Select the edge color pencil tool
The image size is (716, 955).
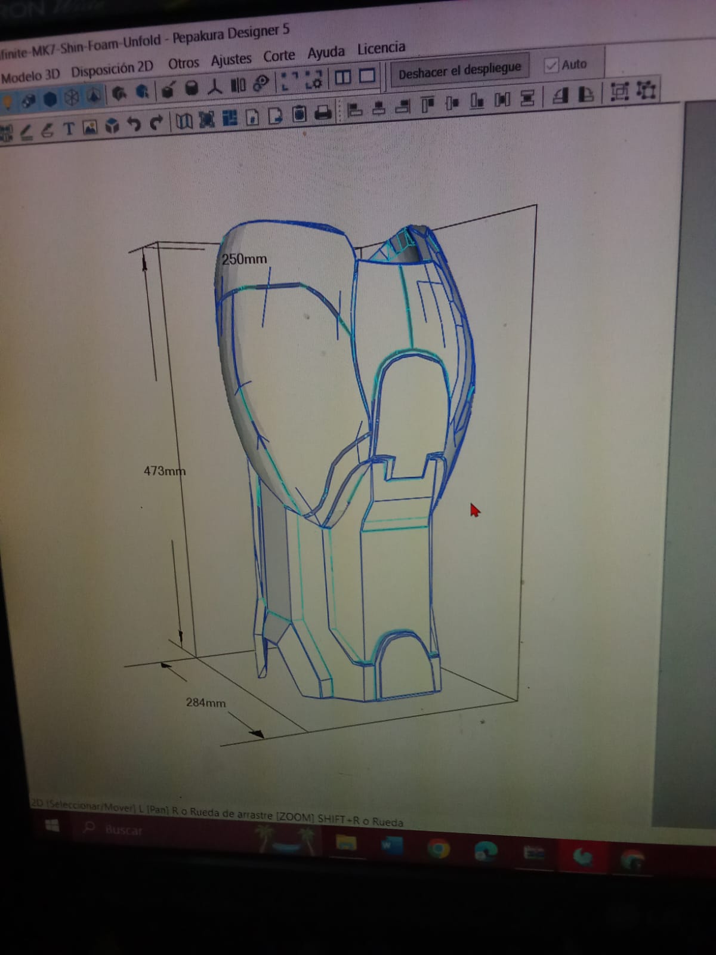(27, 131)
